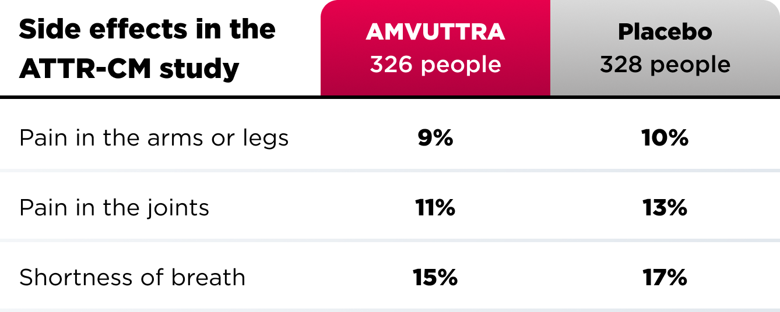Select the "Pain in the arms or legs" label

pos(154,139)
